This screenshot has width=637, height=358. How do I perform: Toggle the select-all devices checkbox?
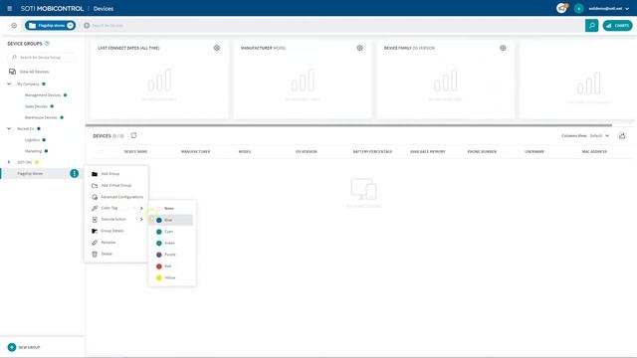pos(101,151)
